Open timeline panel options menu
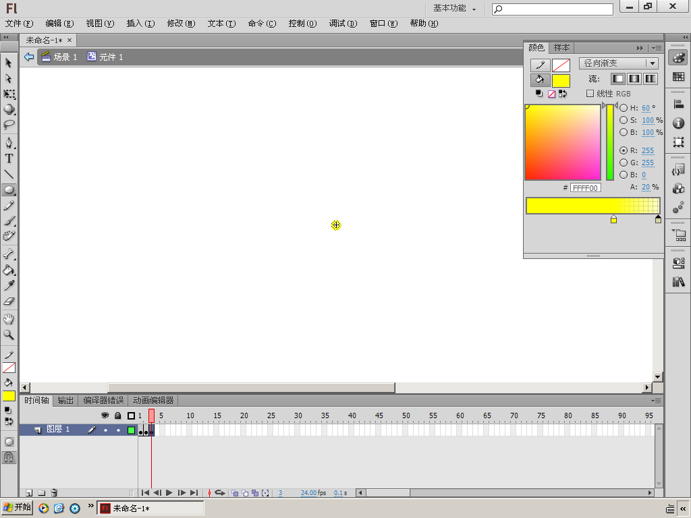691x518 pixels. point(656,401)
